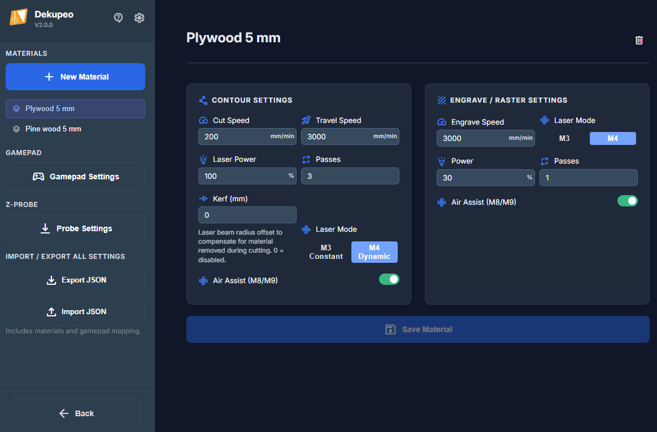Click Export JSON button
The width and height of the screenshot is (657, 432).
(75, 280)
